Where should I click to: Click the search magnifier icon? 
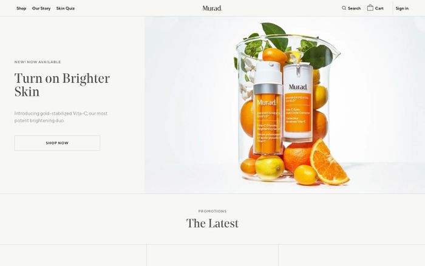pyautogui.click(x=344, y=8)
